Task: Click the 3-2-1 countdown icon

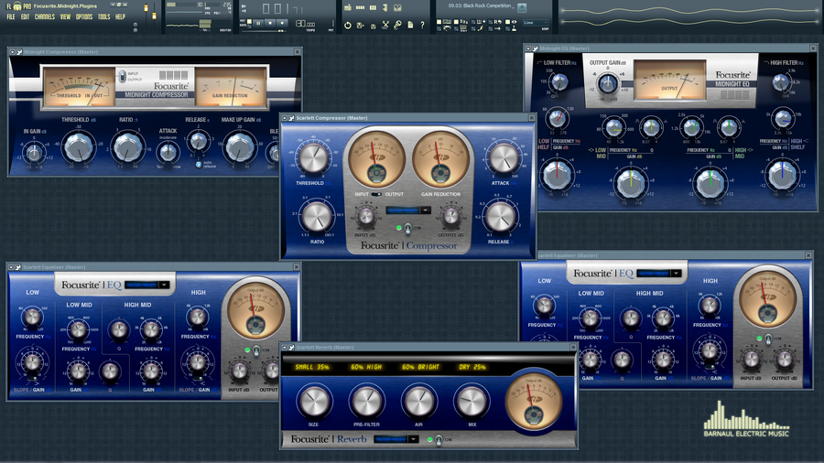Action: [463, 22]
